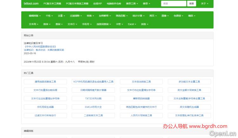Go to the 在线VIP page
Viewport: 238px width, 138px height.
(98, 3)
